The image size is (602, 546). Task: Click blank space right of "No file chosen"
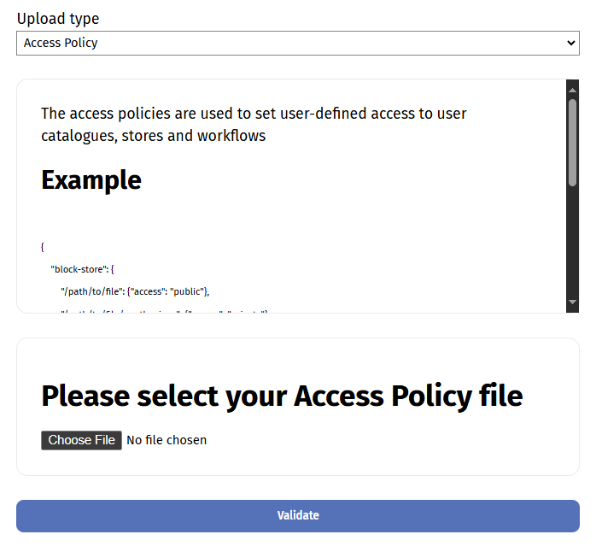coord(384,440)
